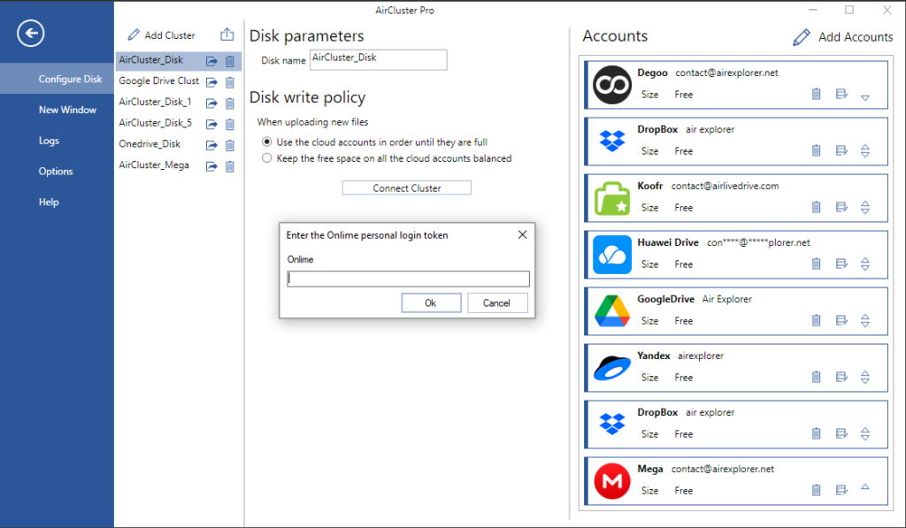Click the Add Cluster pencil icon

click(x=134, y=34)
